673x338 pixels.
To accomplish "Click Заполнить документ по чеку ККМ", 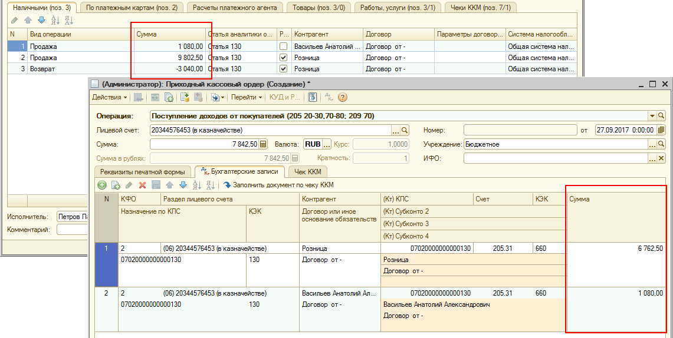I will coord(278,185).
